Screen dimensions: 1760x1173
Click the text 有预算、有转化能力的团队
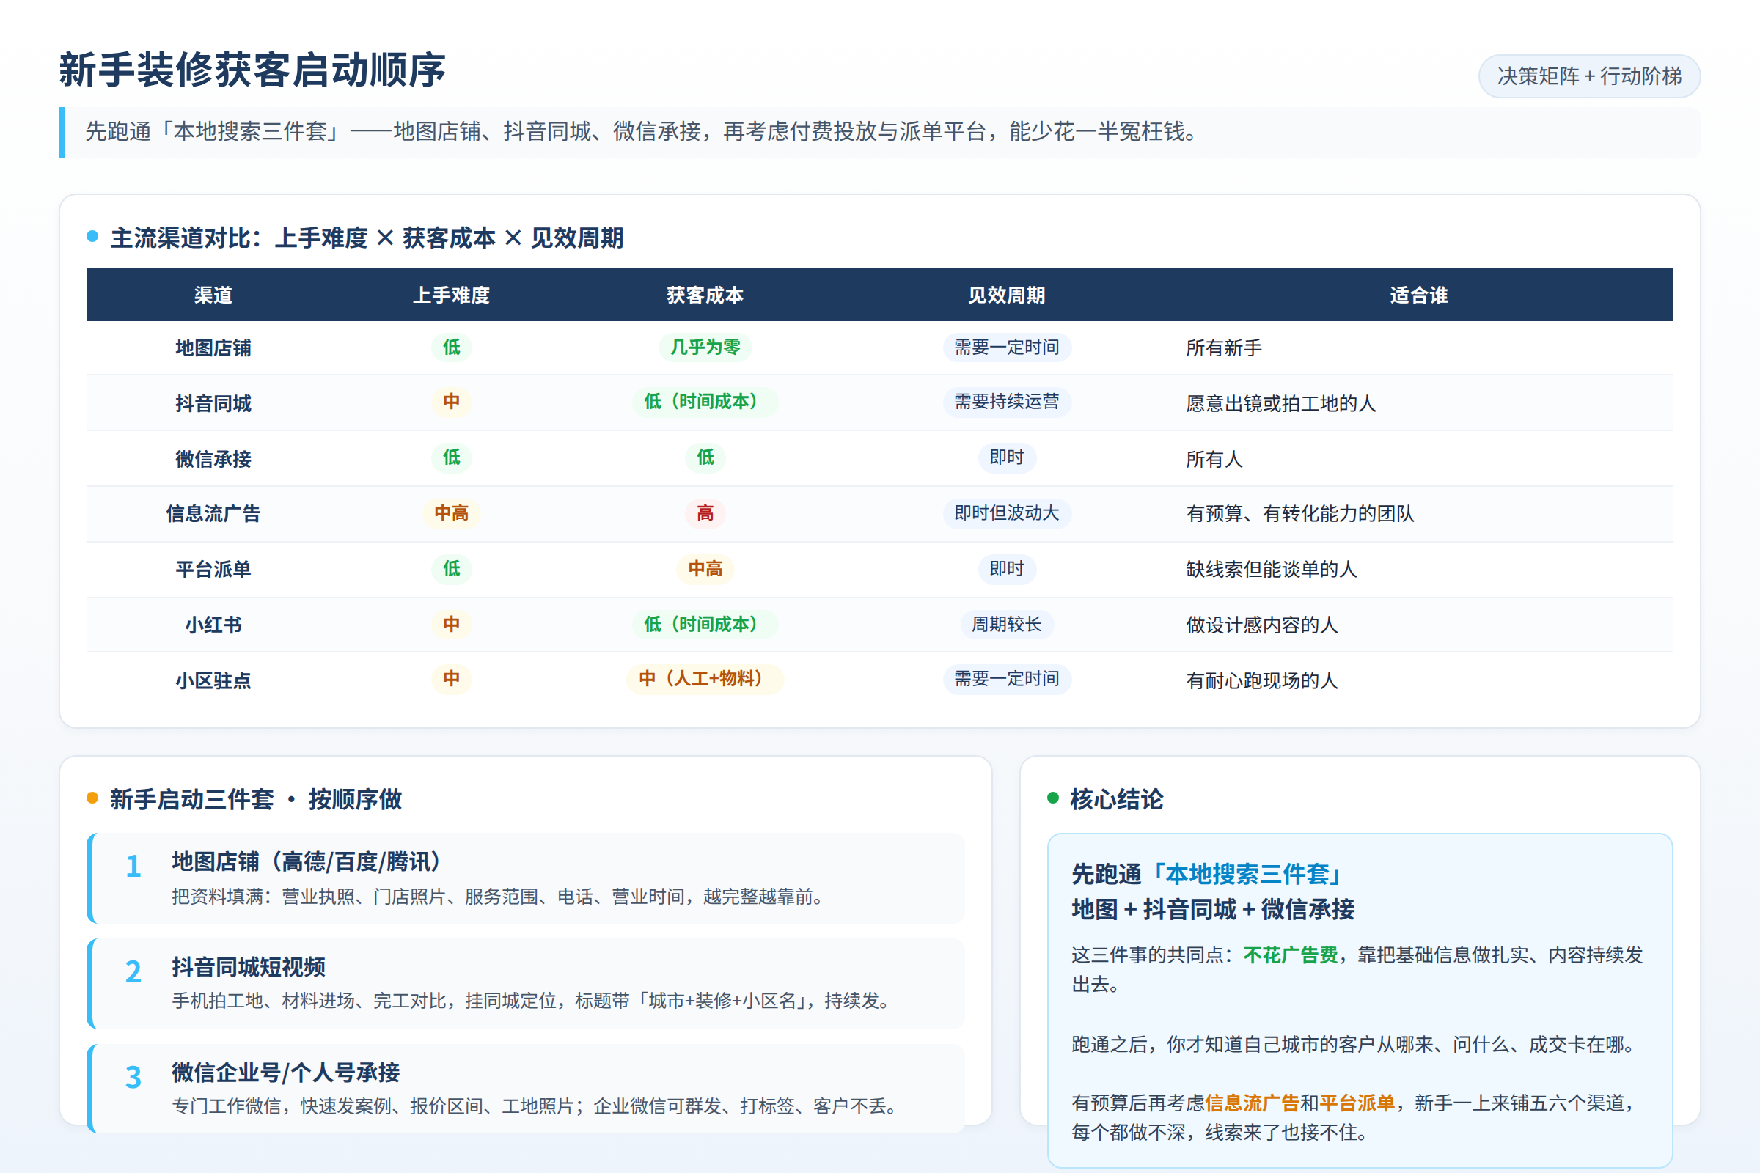point(1300,513)
